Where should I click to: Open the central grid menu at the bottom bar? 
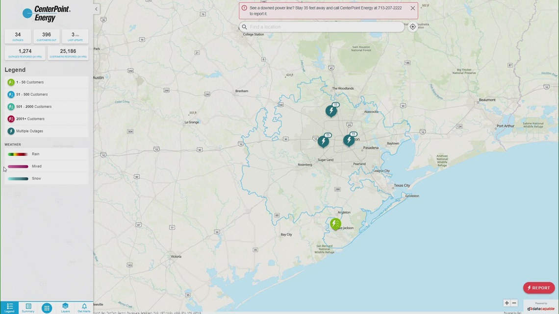point(46,308)
